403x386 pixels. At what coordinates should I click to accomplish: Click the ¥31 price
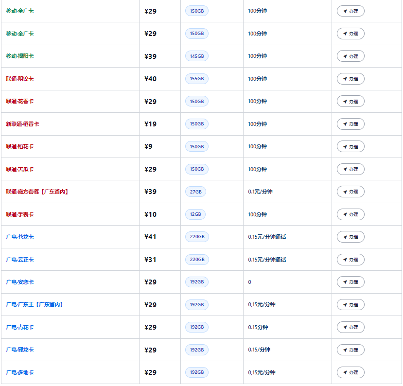coord(150,260)
